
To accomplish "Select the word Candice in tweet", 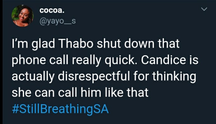I will [x=163, y=60].
